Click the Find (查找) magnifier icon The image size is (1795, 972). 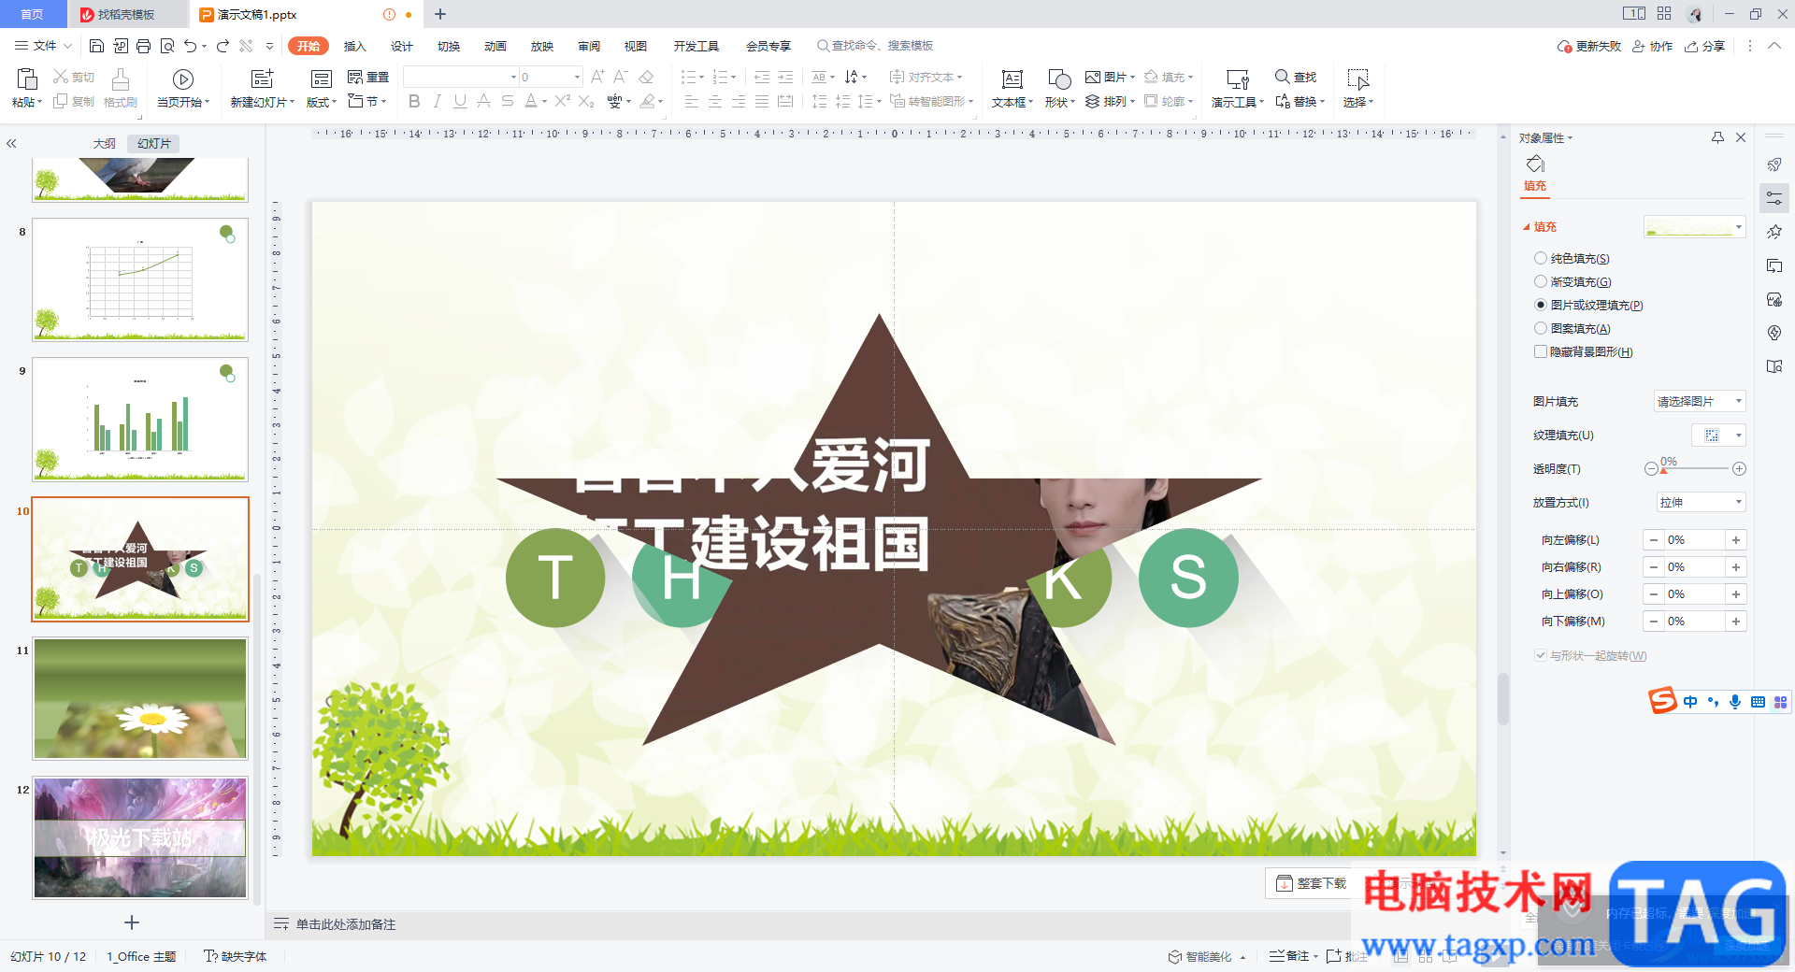1283,77
